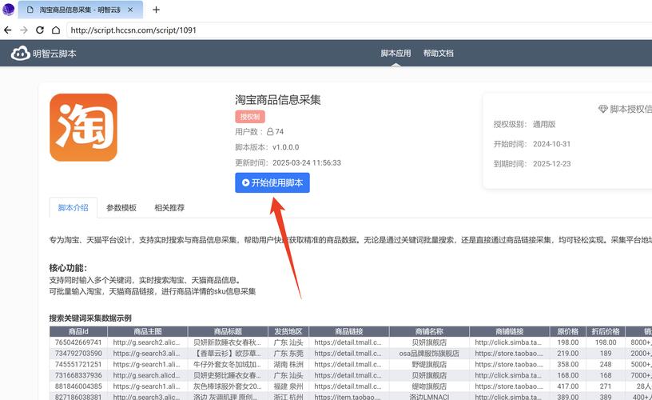Click the 授权制 red tag

pos(249,117)
